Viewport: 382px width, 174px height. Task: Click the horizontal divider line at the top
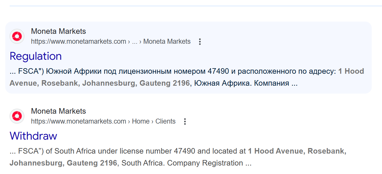tap(196, 6)
